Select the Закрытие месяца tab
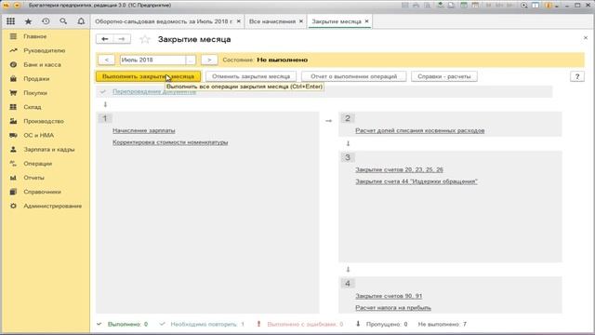595x335 pixels. coord(337,21)
